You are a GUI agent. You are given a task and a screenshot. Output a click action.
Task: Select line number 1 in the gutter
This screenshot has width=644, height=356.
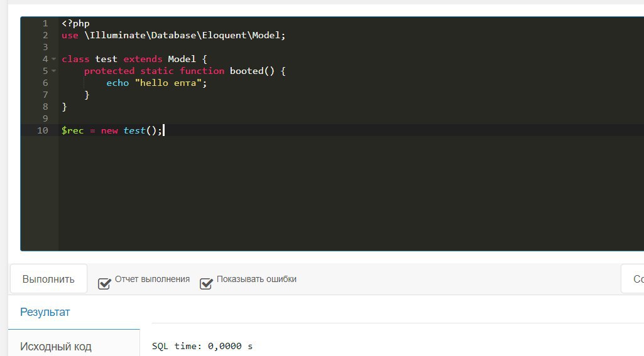(45, 23)
